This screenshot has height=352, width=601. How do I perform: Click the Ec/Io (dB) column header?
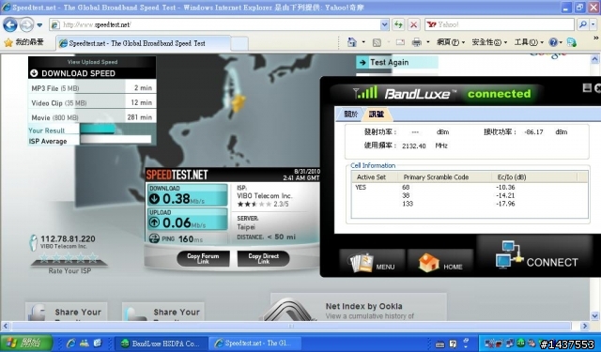click(x=512, y=177)
